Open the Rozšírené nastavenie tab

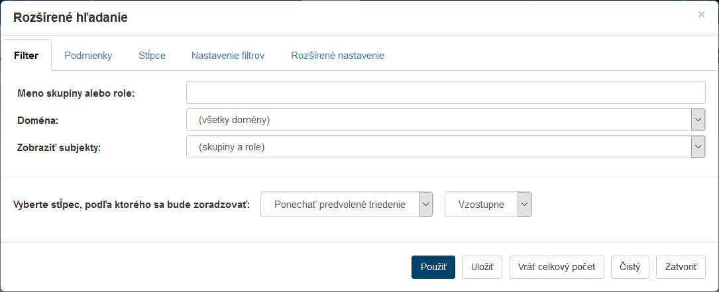[x=337, y=56]
